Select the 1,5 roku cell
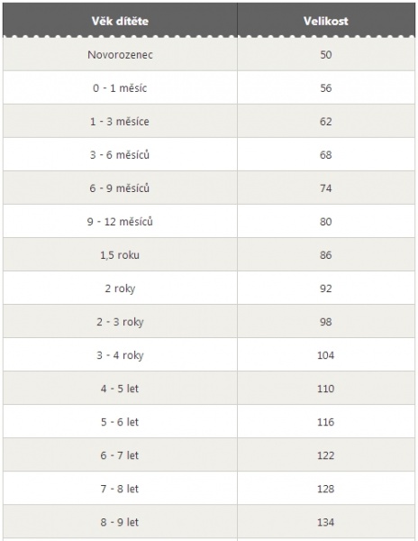418x541 pixels. pos(120,255)
